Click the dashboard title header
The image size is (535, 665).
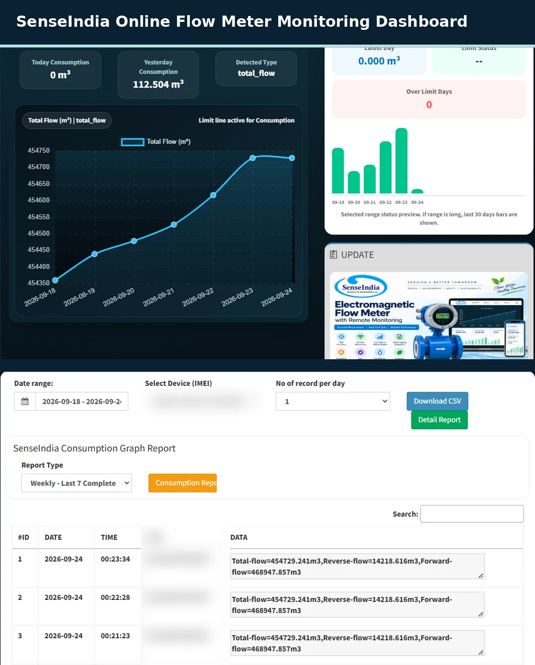[x=242, y=21]
